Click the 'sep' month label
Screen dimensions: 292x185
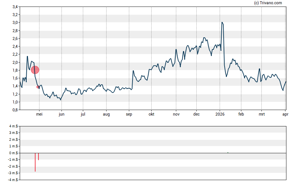(129, 114)
